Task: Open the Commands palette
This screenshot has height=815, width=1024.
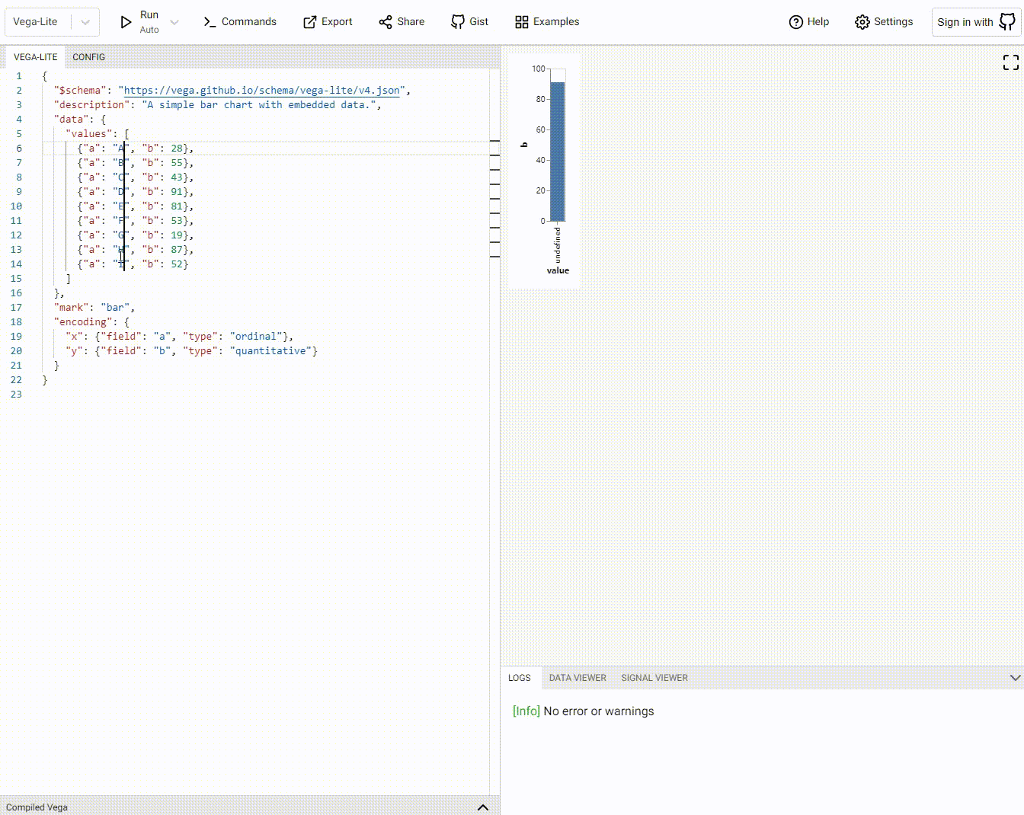Action: point(240,22)
